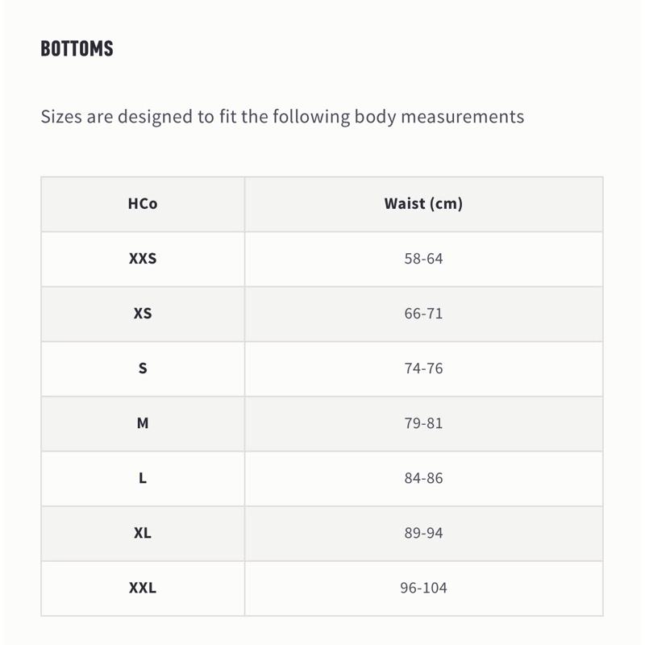This screenshot has height=645, width=645.
Task: Click the 58-64 waist measurement
Action: (423, 259)
